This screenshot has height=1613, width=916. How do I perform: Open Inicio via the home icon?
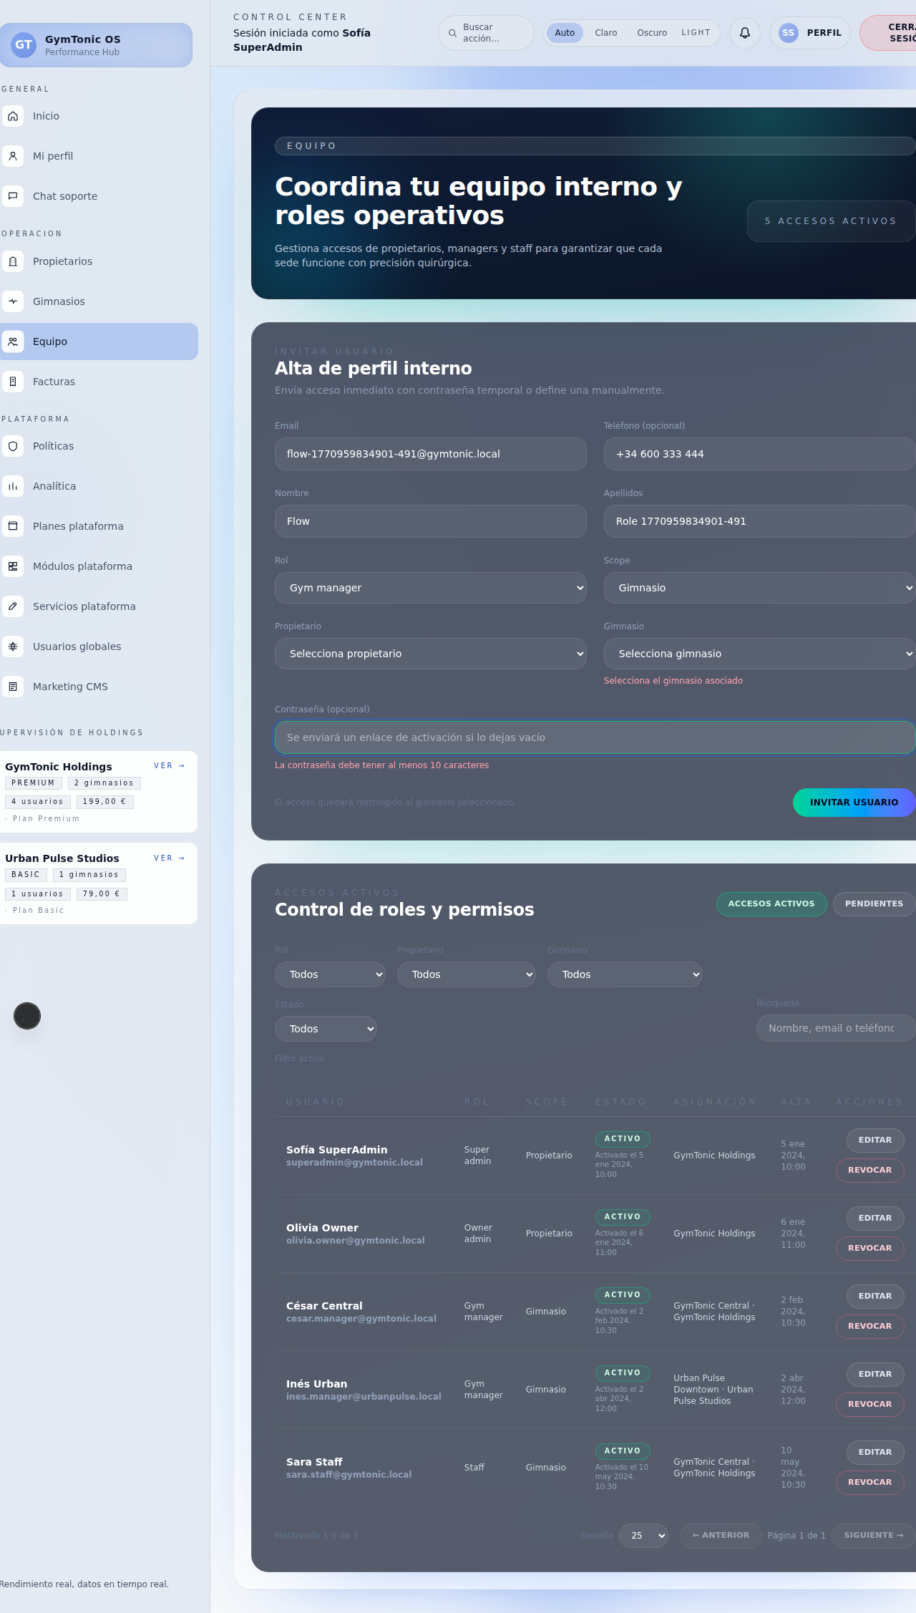(13, 116)
